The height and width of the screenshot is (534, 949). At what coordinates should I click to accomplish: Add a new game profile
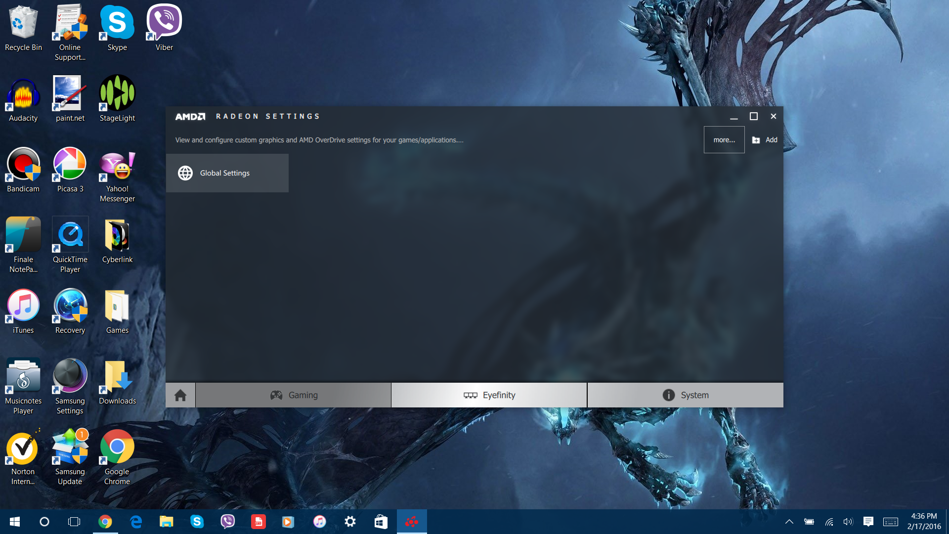click(x=765, y=140)
